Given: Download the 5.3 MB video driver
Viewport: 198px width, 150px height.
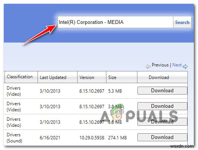Looking at the screenshot, I should [x=162, y=91].
